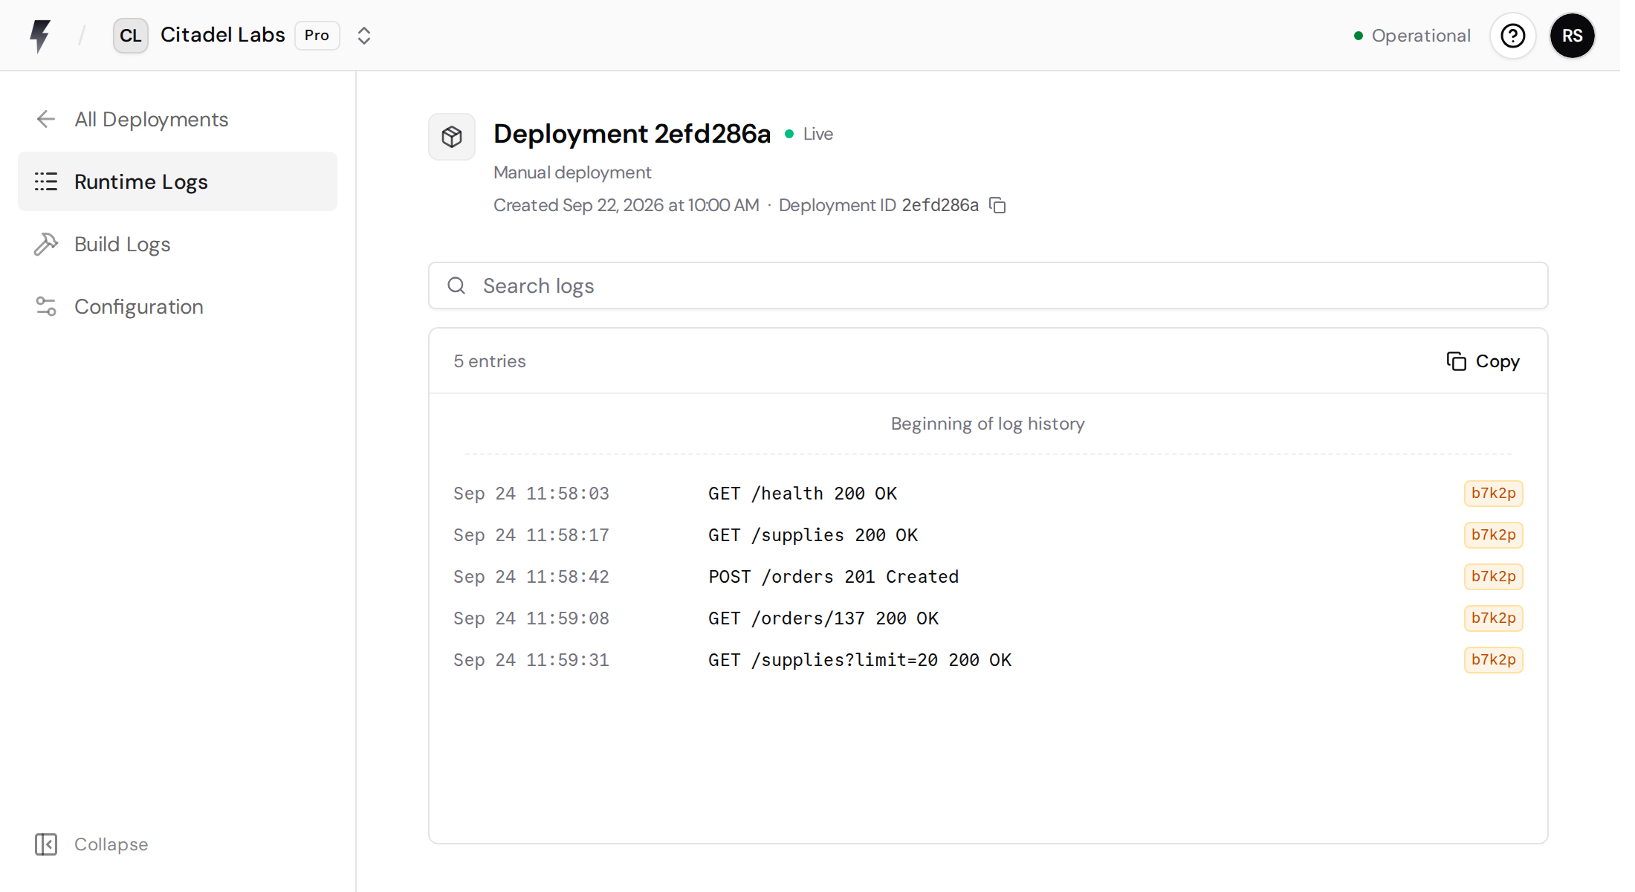
Task: Click the Beginning of log history label
Action: pyautogui.click(x=988, y=424)
